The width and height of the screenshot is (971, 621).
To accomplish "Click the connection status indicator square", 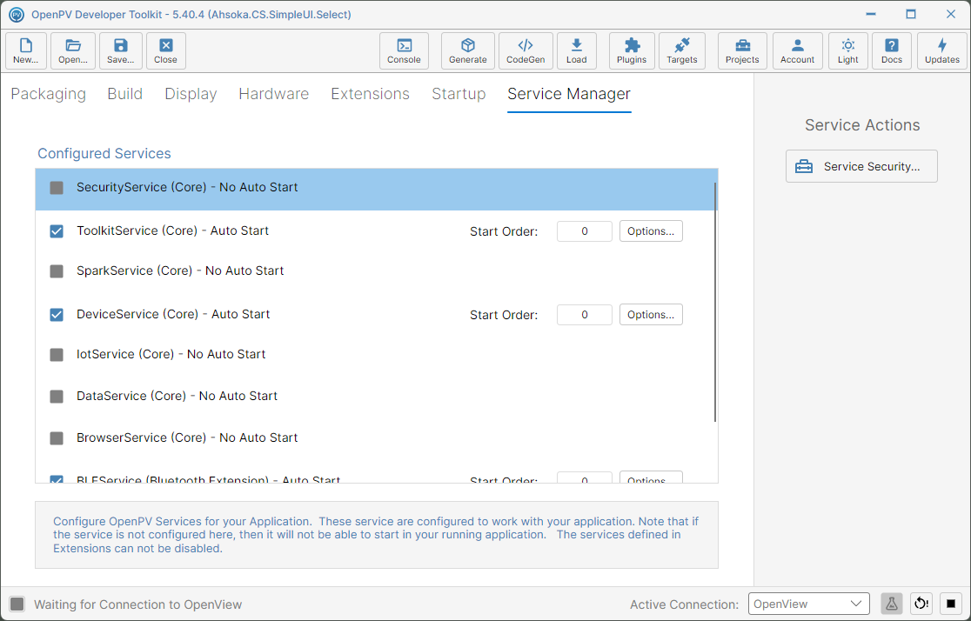I will (x=17, y=604).
